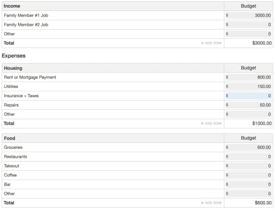The width and height of the screenshot is (275, 211).
Task: Select Family Member #2 Job budget field
Action: (x=249, y=25)
